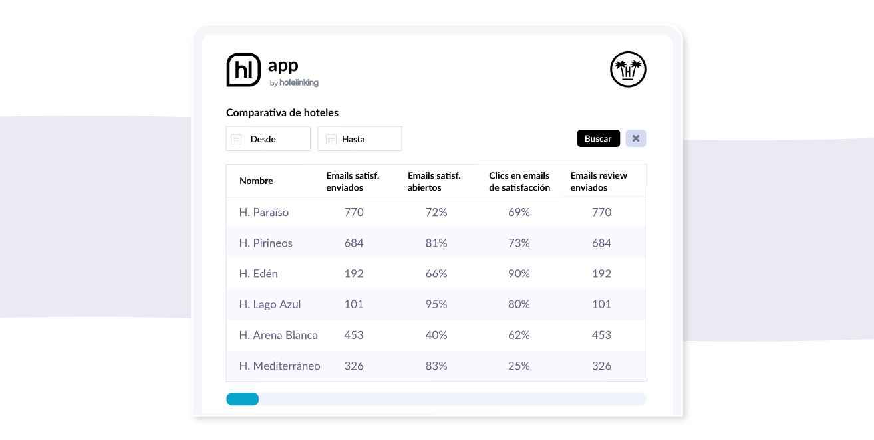This screenshot has width=874, height=440.
Task: Sort by Emails satisf. enviados column
Action: pos(353,181)
